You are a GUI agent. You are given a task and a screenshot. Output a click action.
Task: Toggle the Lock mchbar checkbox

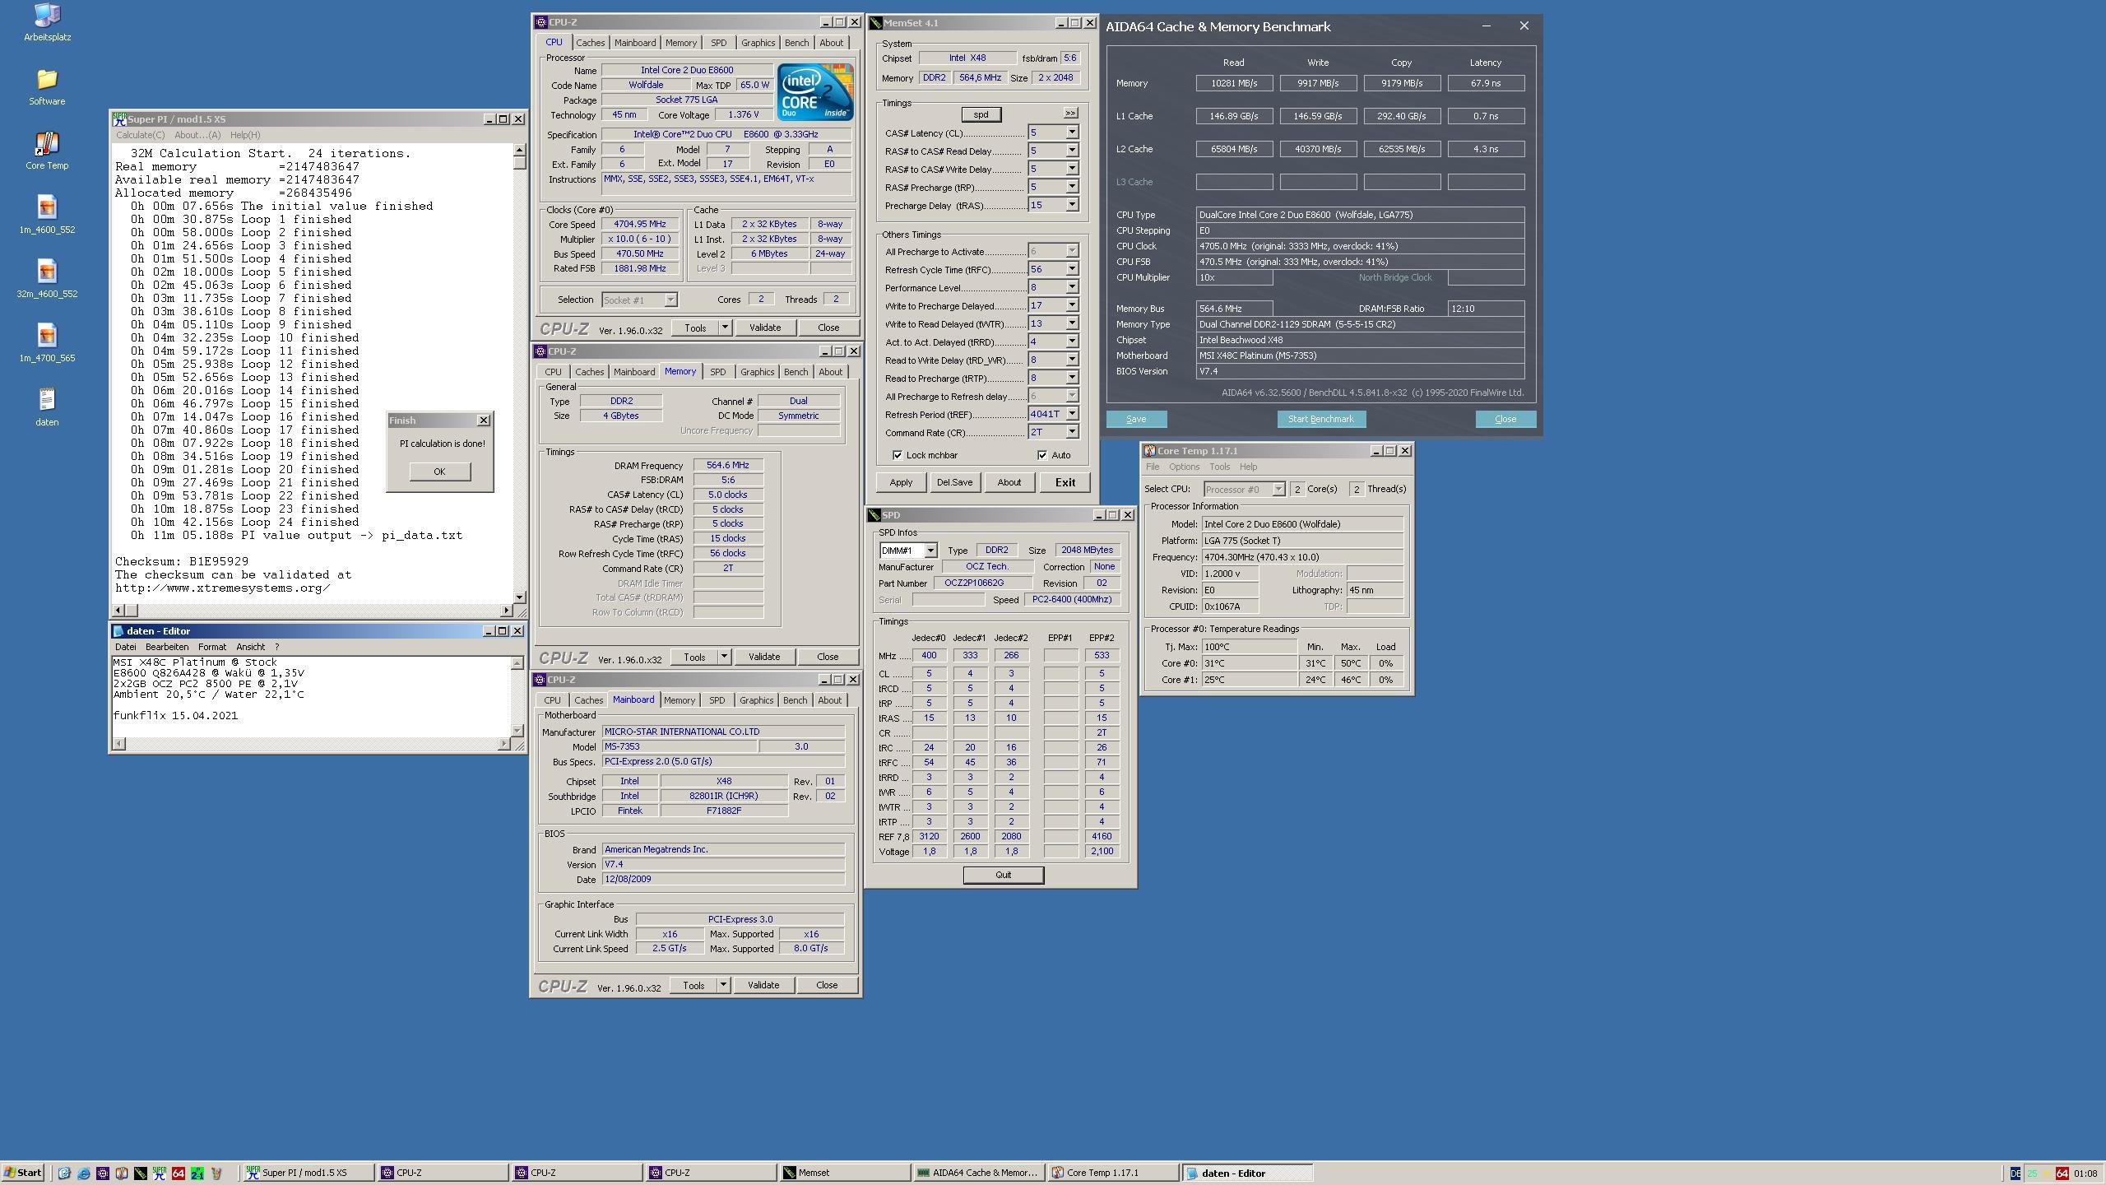click(898, 455)
